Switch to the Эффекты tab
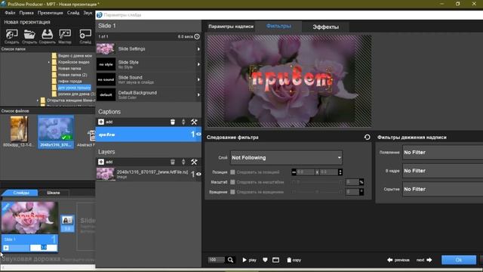The image size is (483, 272). (325, 27)
